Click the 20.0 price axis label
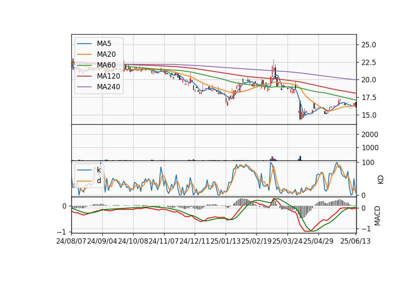The height and width of the screenshot is (284, 396). pos(369,80)
